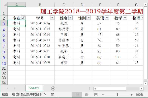Click the Select All corner triangle
The width and height of the screenshot is (148, 98).
tap(5, 5)
